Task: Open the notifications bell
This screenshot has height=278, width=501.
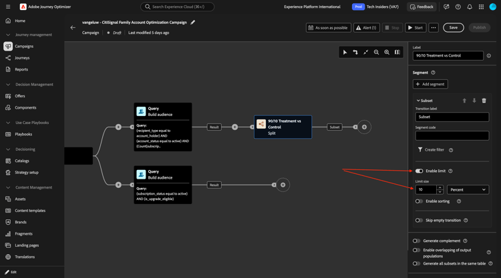Action: (470, 7)
